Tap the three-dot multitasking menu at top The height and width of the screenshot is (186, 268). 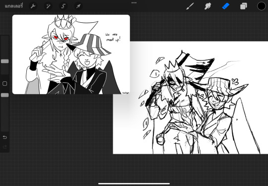pos(134,3)
